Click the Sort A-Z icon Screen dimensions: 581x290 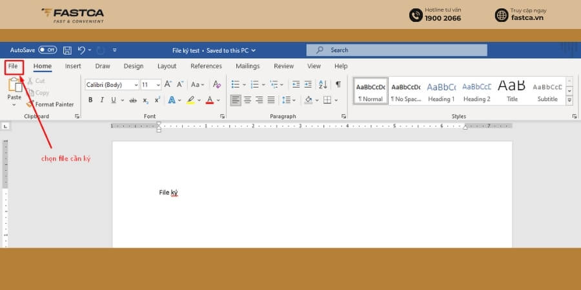pos(323,84)
